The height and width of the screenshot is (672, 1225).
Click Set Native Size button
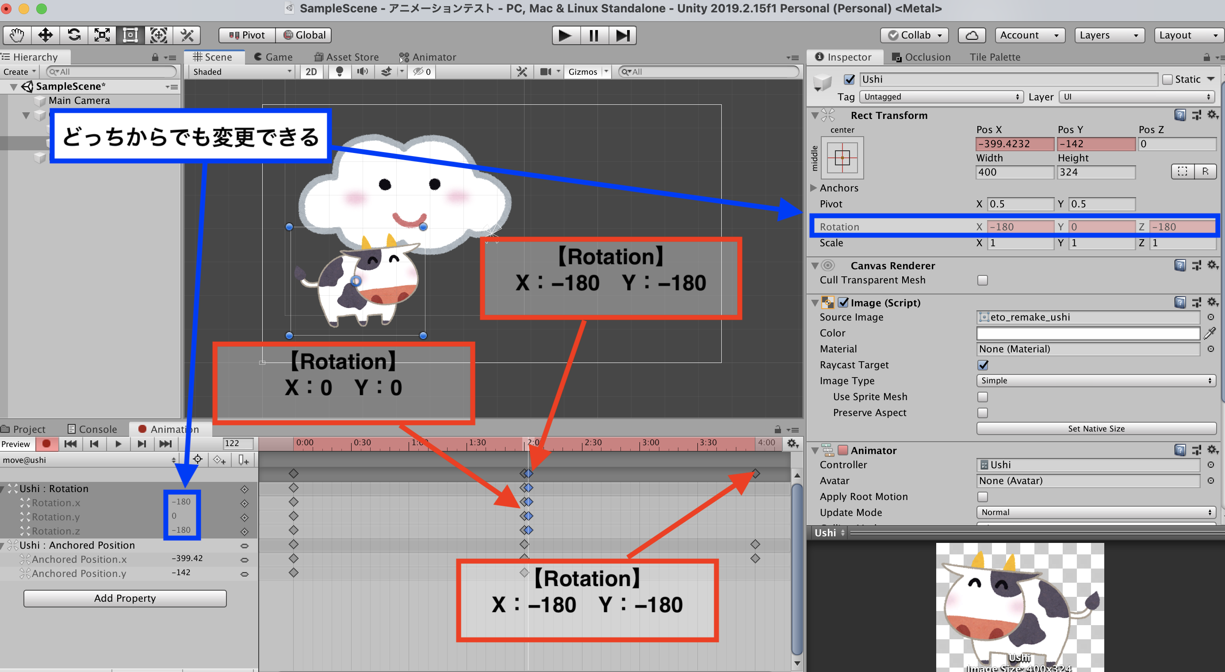[x=1096, y=429]
